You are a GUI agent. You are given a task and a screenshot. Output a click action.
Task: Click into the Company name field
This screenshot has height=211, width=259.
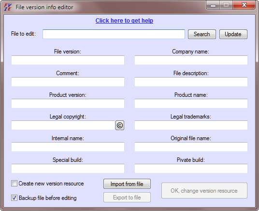(191, 60)
